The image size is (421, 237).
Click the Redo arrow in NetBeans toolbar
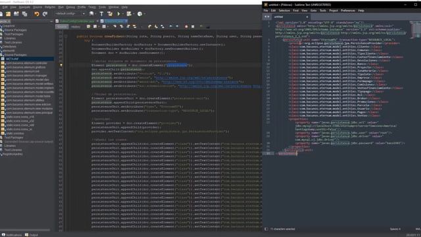click(x=45, y=14)
